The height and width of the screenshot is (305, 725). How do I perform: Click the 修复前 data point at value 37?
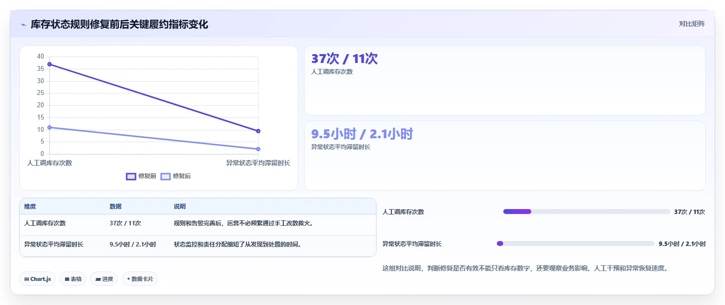[x=49, y=64]
